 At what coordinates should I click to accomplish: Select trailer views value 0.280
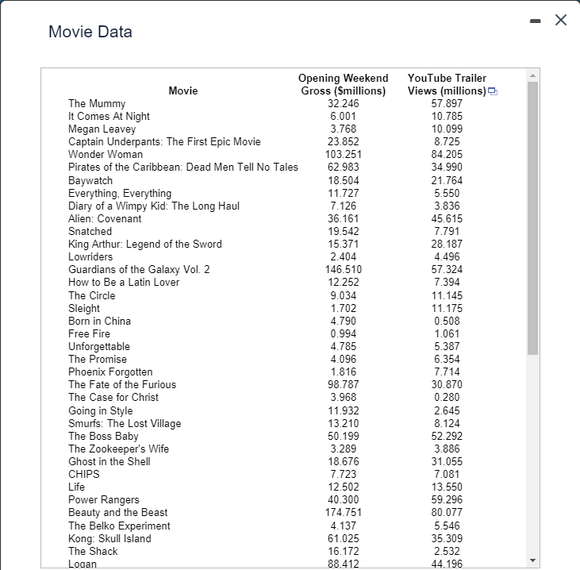(447, 397)
